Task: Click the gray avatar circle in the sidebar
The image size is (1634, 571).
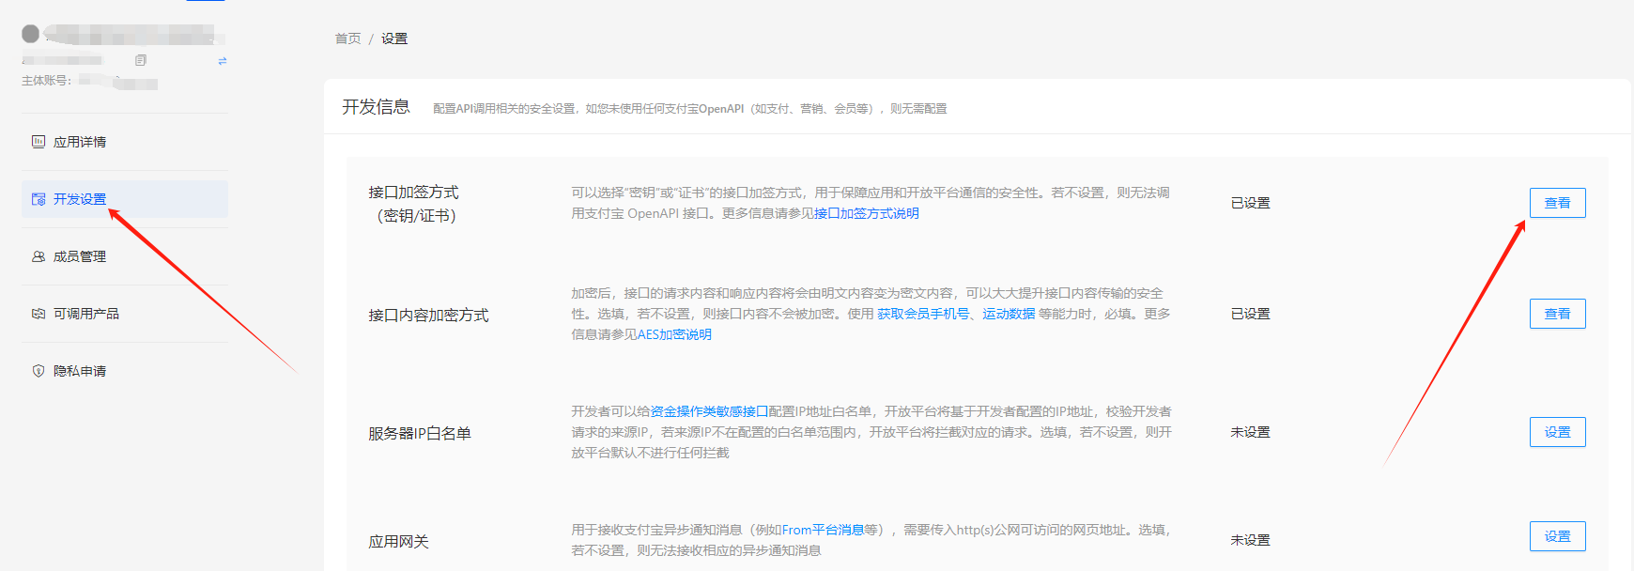Action: click(x=31, y=34)
